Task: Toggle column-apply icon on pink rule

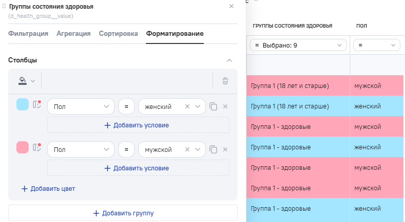Action: pos(37,148)
